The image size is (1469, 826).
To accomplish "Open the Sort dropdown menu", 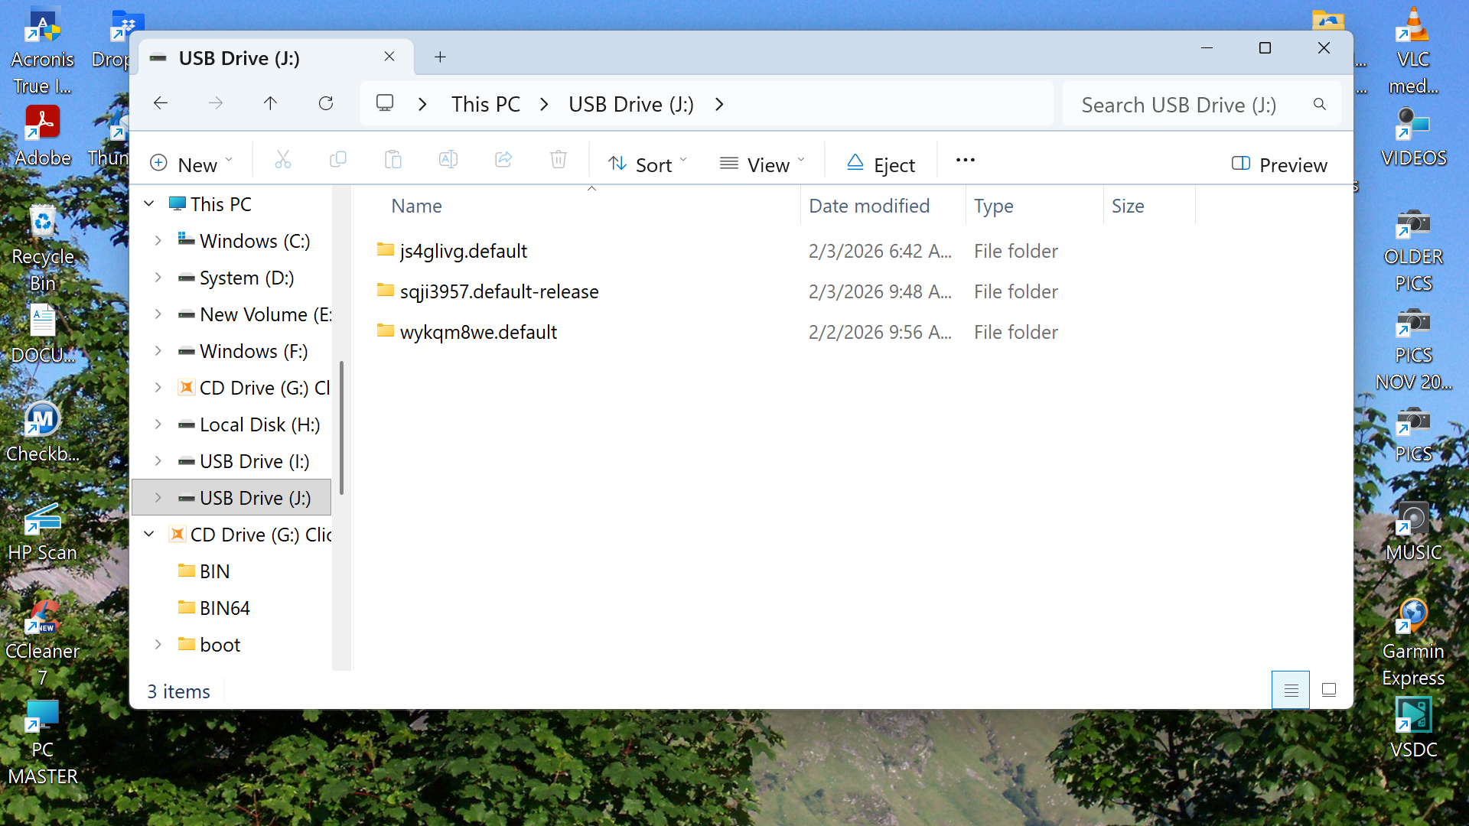I will 647,164.
